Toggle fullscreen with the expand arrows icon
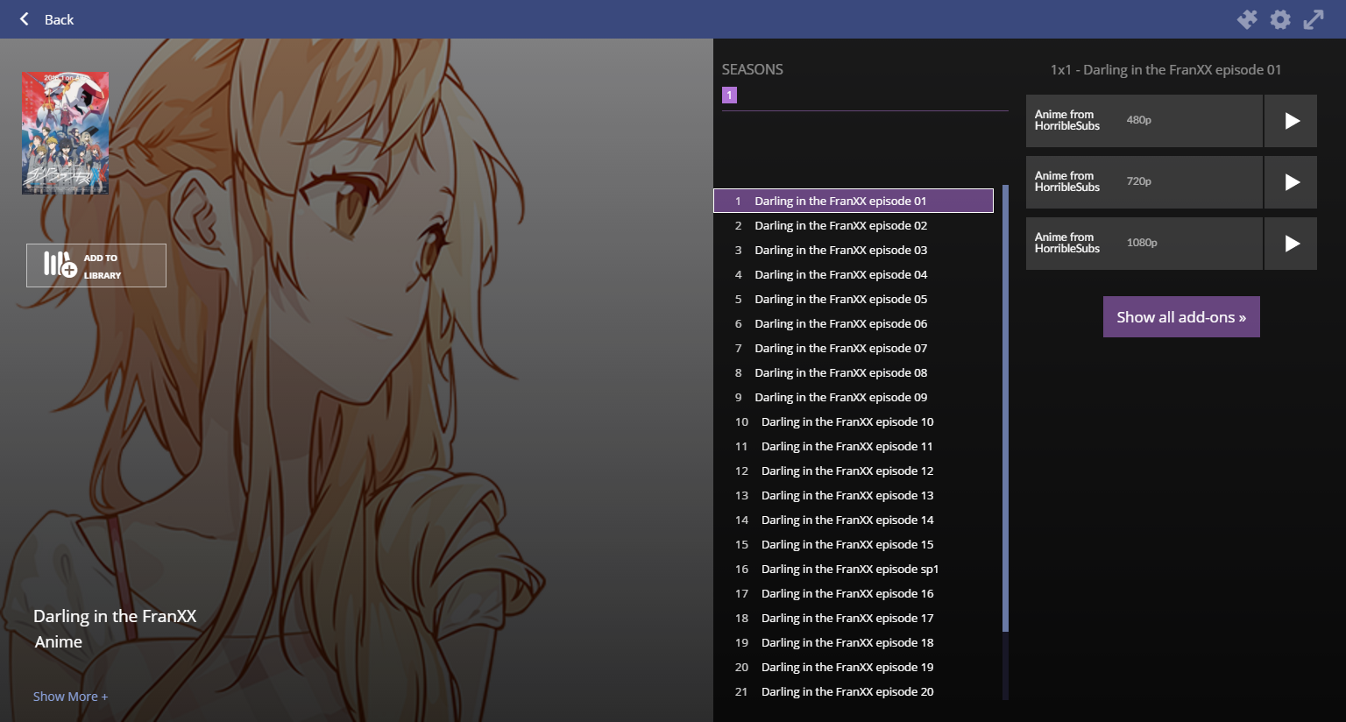The width and height of the screenshot is (1346, 722). 1314,19
